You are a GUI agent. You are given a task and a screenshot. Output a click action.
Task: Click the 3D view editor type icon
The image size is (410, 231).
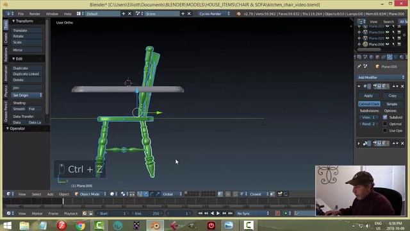point(8,194)
